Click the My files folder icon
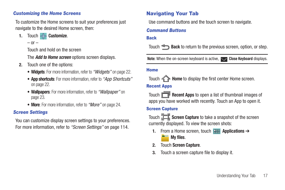 point(165,138)
